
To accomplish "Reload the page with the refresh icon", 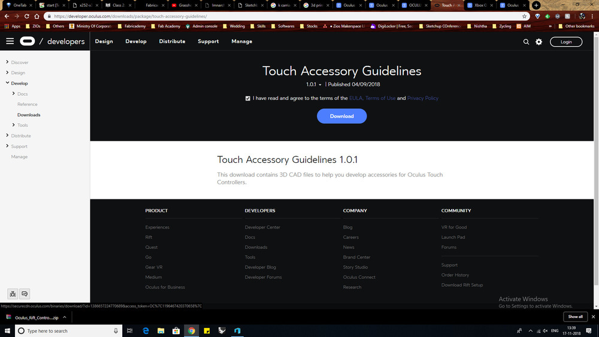I will tap(27, 16).
